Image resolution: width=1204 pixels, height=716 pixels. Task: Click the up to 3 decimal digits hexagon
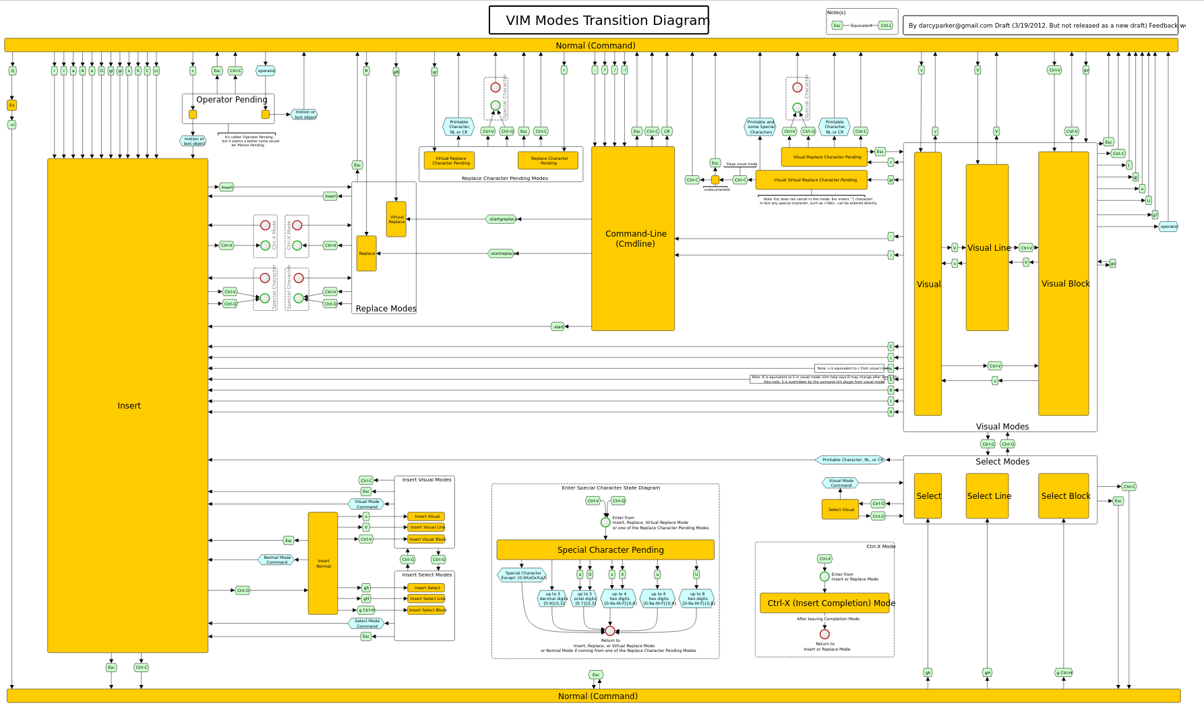coord(552,599)
